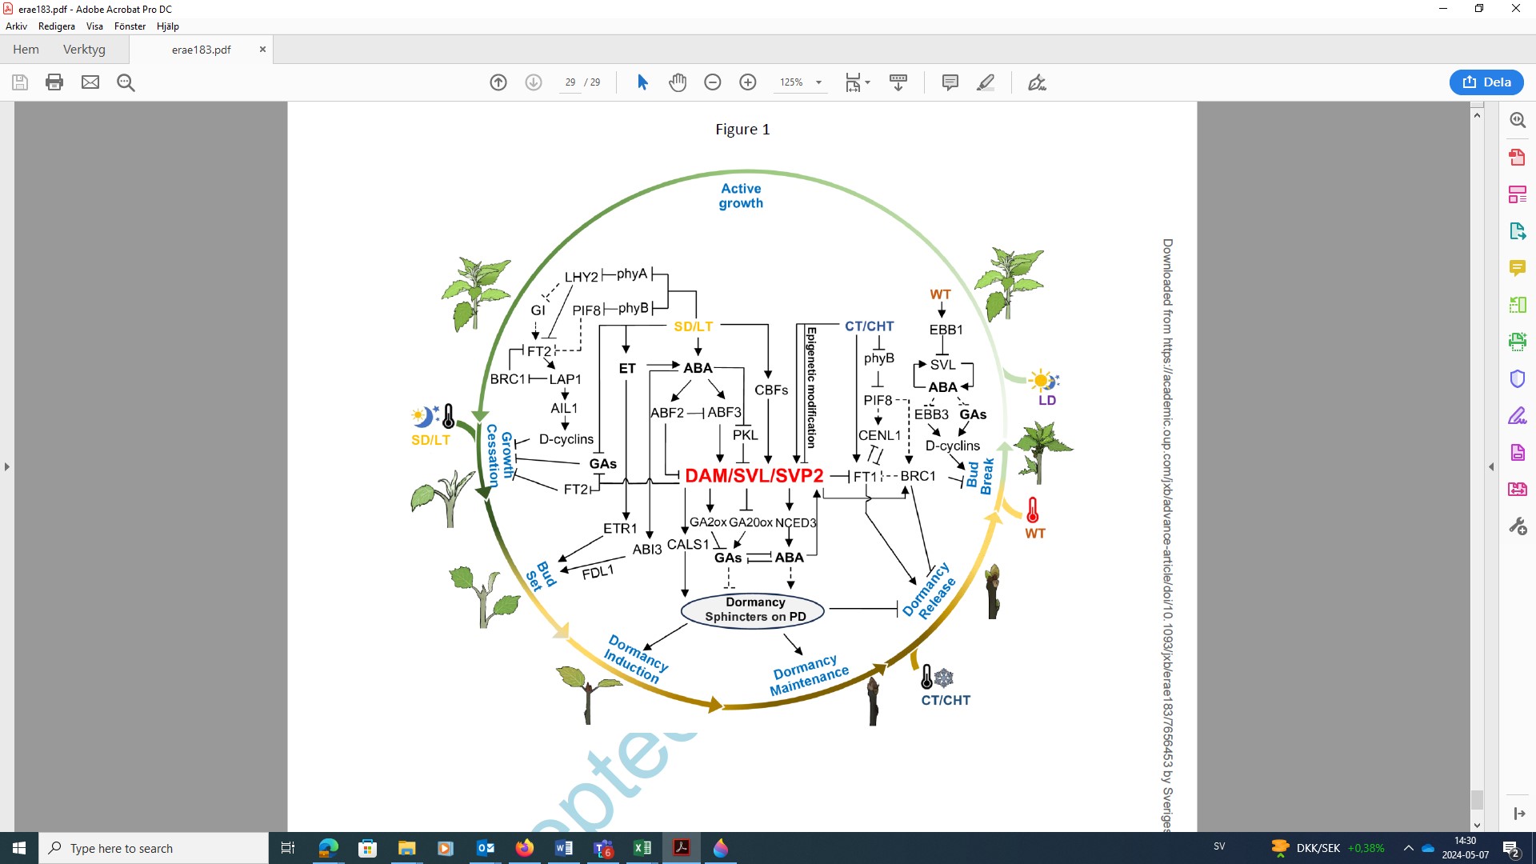
Task: Print the document with the printer icon
Action: click(54, 82)
